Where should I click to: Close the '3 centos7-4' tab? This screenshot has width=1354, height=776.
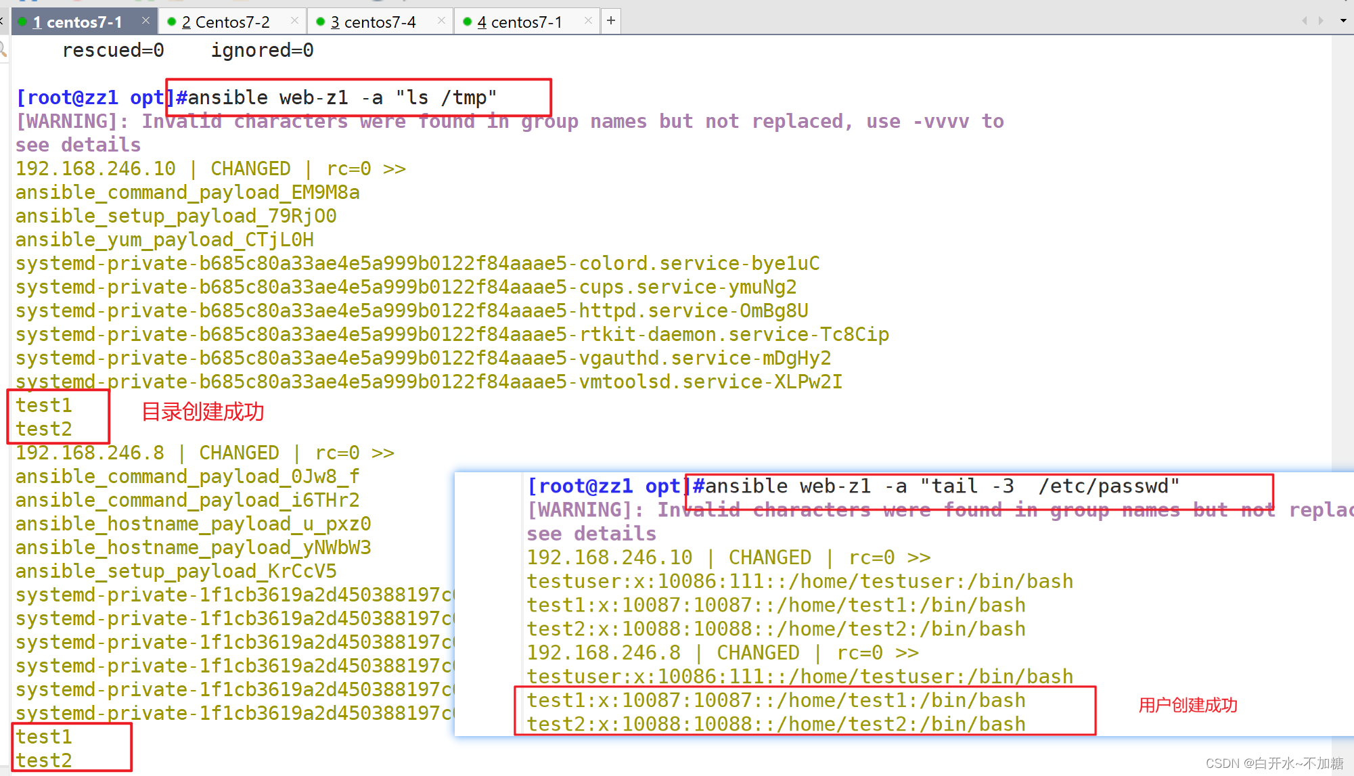(x=441, y=21)
